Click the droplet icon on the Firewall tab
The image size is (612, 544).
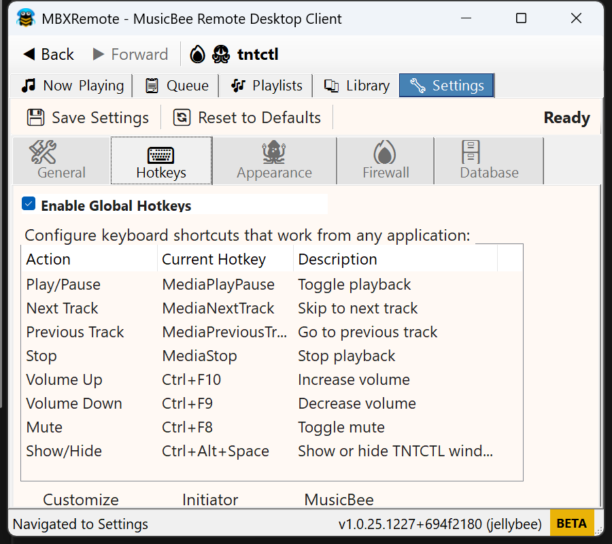click(x=384, y=152)
